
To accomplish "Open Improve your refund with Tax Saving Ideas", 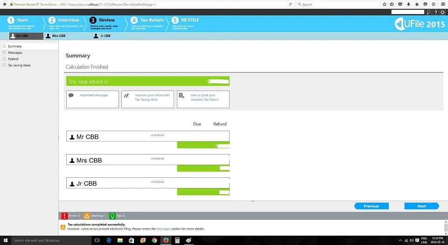I will (147, 99).
